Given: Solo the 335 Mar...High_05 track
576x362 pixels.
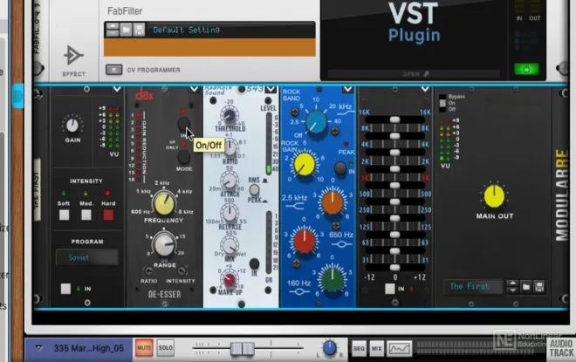Looking at the screenshot, I should click(x=165, y=347).
